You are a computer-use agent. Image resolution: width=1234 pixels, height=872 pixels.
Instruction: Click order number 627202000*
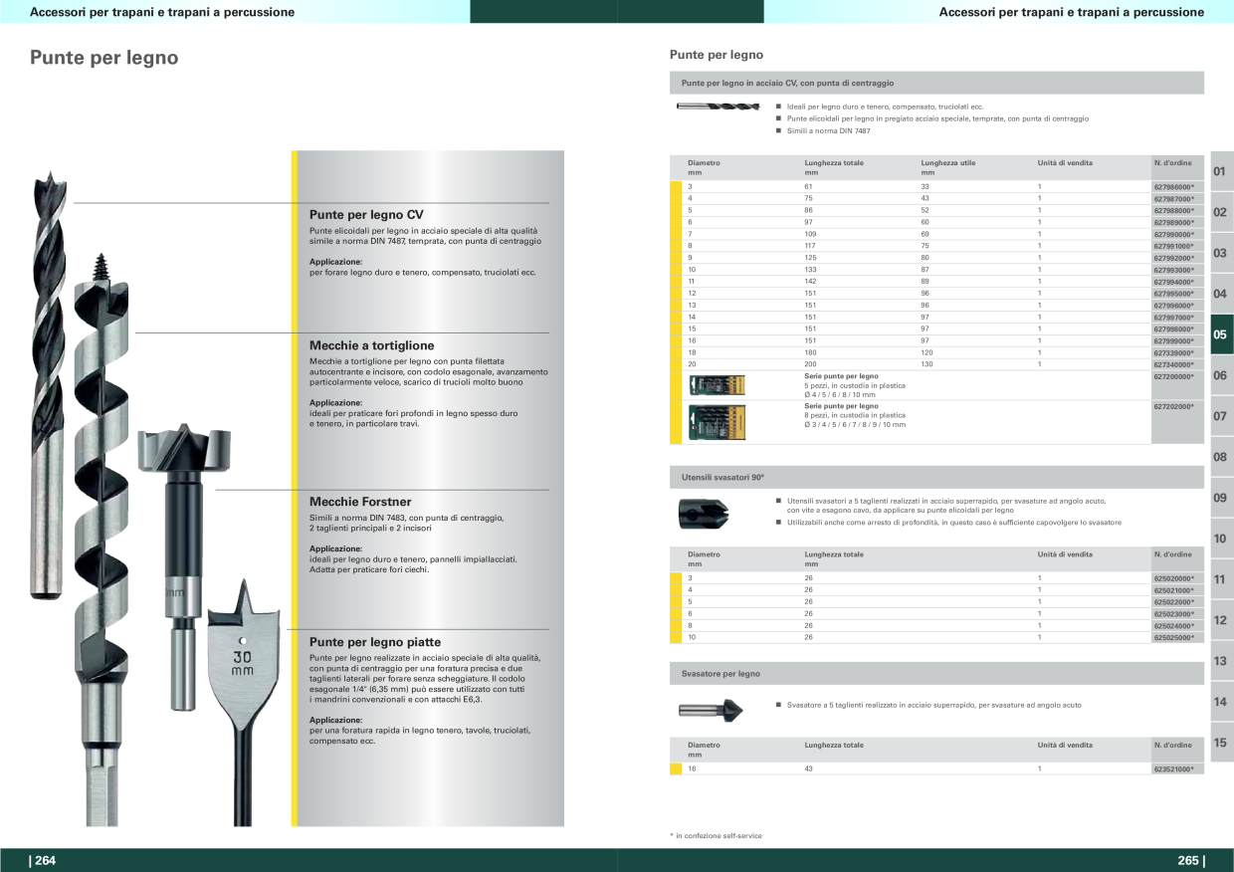(x=1173, y=406)
